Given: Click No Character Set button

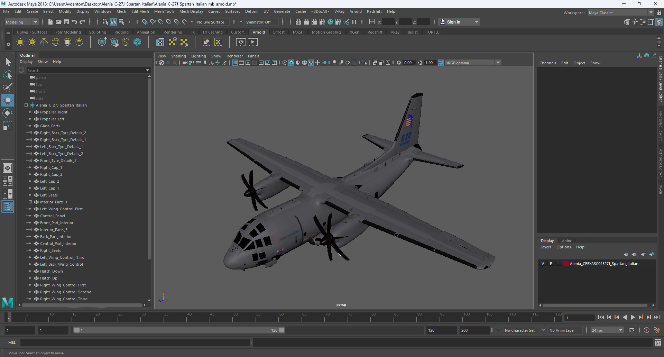Looking at the screenshot, I should tap(519, 330).
